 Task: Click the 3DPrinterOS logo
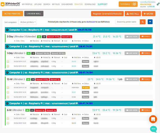[10, 4]
